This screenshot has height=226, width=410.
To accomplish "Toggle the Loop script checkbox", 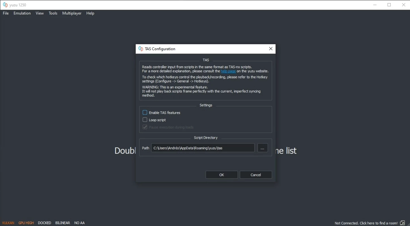I will pyautogui.click(x=145, y=120).
